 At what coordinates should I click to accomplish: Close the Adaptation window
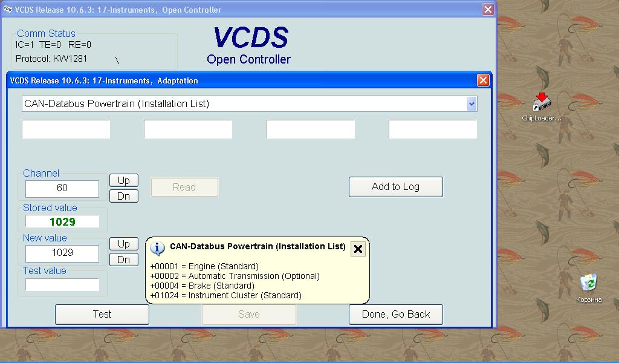pyautogui.click(x=483, y=80)
